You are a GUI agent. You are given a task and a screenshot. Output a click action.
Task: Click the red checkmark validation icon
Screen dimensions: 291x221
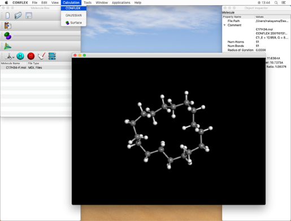pos(41,56)
